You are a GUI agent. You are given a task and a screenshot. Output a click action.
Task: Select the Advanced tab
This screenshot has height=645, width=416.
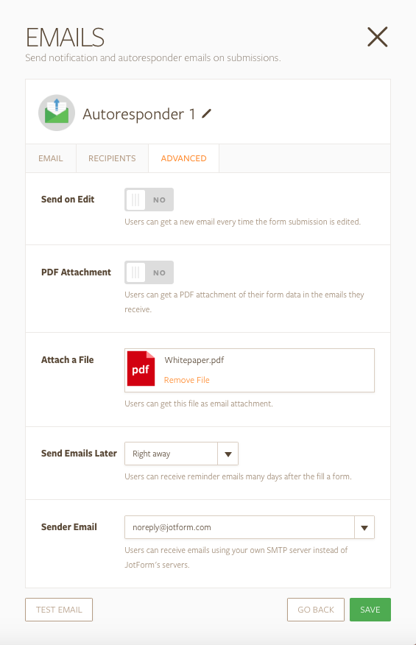coord(183,158)
